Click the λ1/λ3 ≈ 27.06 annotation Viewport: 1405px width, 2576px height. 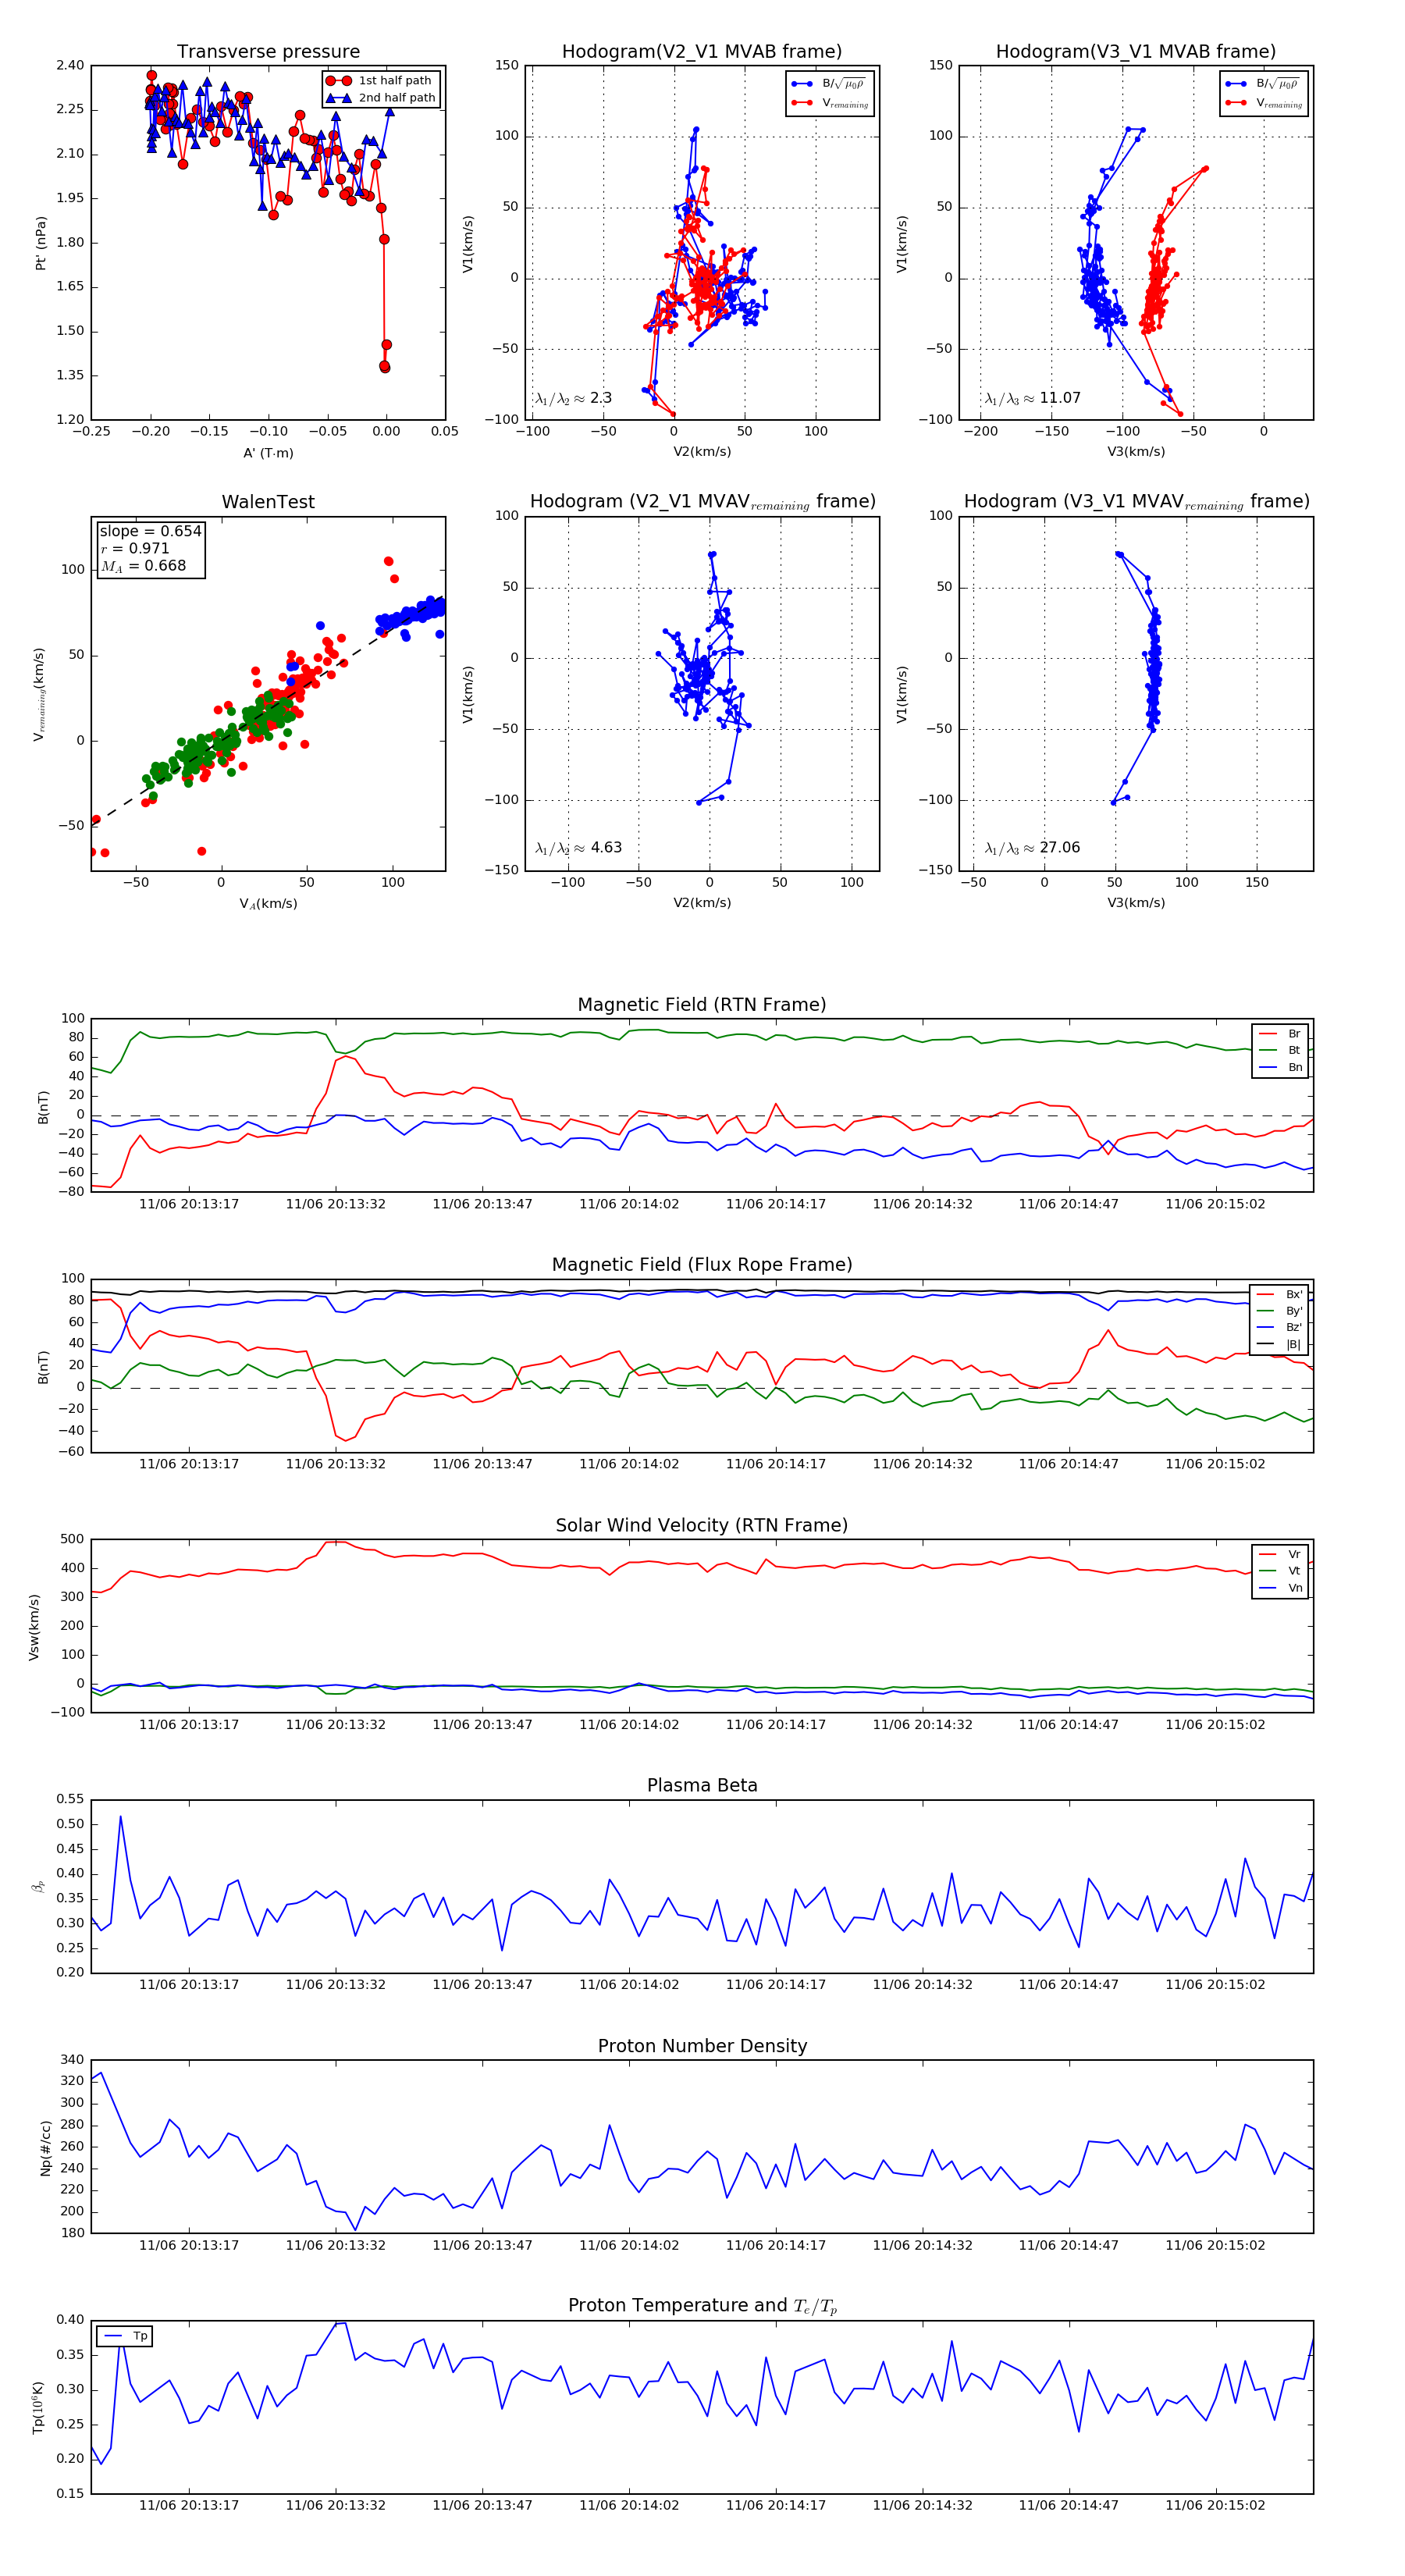click(x=1032, y=848)
